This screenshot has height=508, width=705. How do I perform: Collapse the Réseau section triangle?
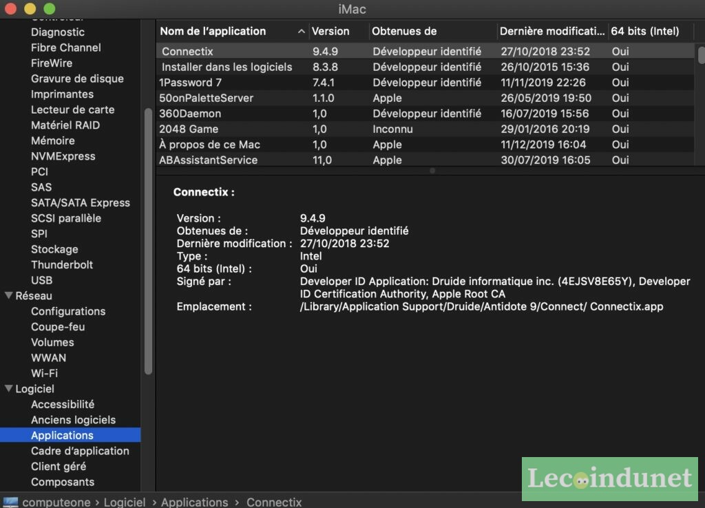point(8,296)
